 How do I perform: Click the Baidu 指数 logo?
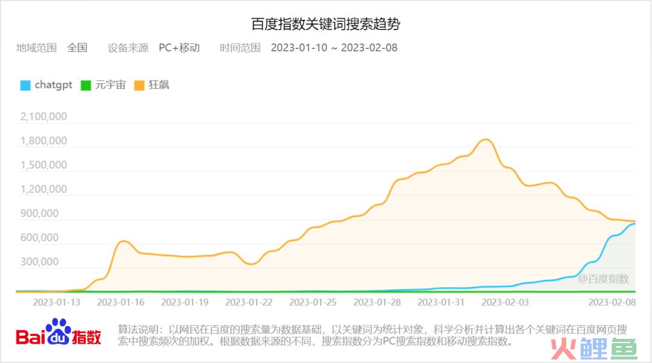click(x=59, y=332)
